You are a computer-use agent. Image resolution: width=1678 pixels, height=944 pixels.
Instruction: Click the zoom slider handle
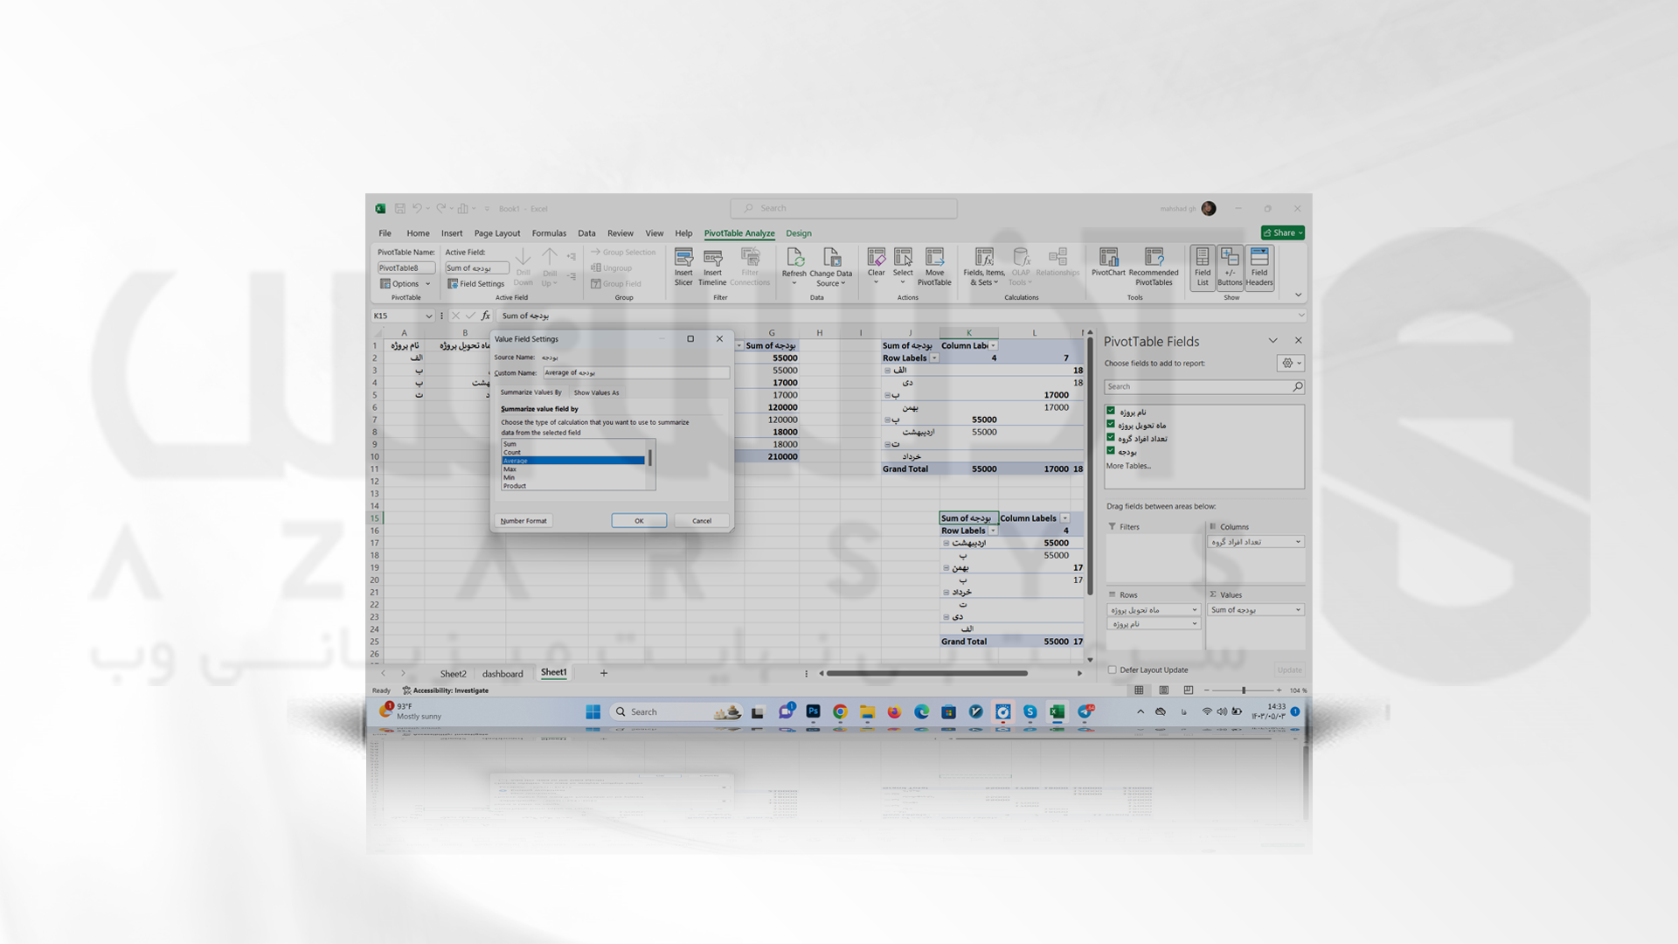(1244, 691)
